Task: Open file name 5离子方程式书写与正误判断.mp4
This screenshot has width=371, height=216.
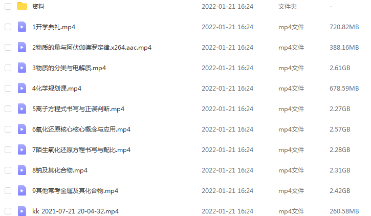Action: point(78,109)
